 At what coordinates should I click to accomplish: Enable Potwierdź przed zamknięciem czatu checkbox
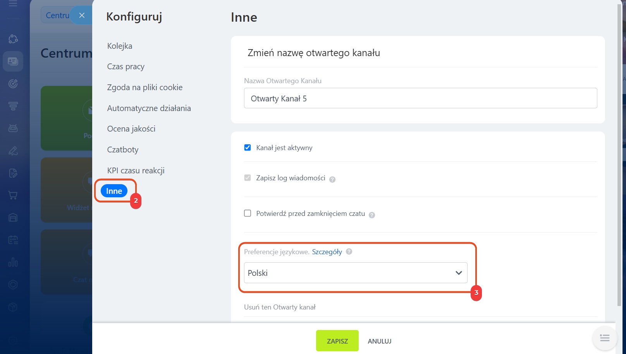[x=248, y=213]
